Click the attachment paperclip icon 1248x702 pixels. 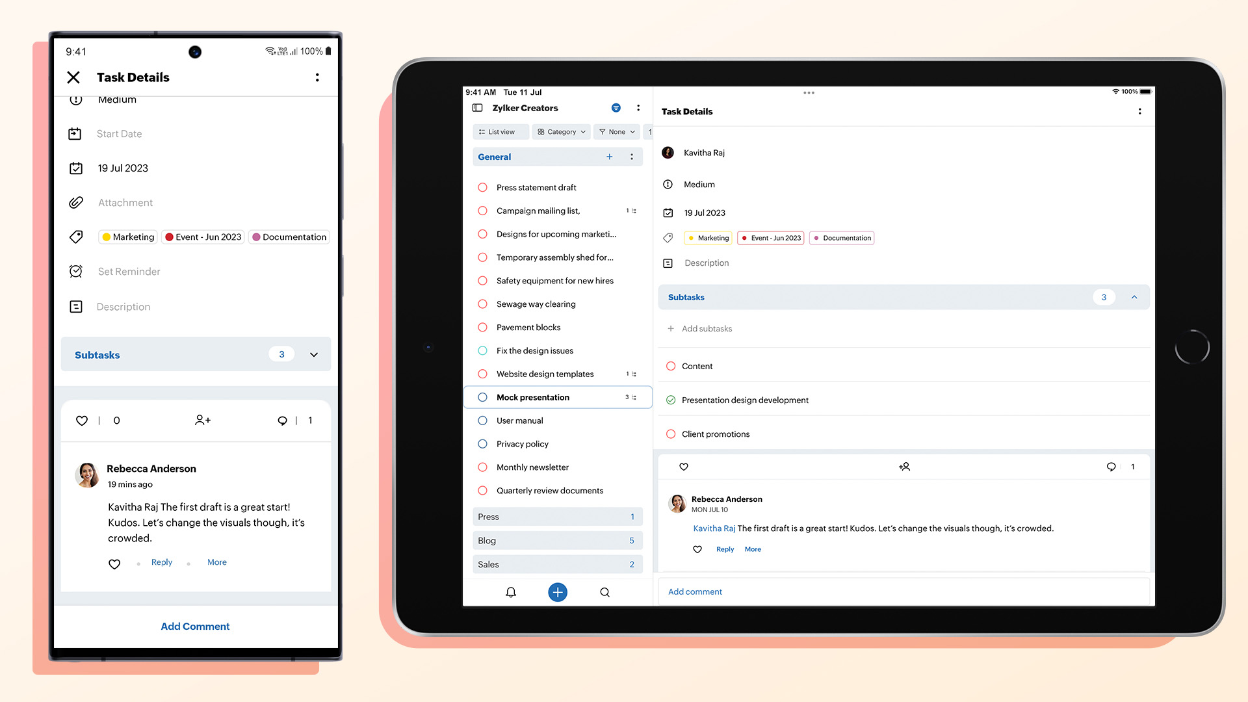[75, 201]
